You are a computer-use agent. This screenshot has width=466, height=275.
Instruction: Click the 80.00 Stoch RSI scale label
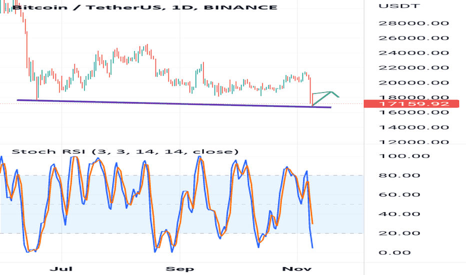tap(399, 175)
